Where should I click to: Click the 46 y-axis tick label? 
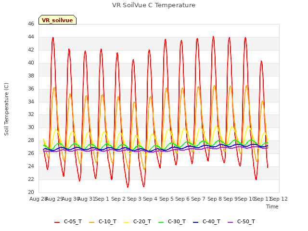click(31, 24)
